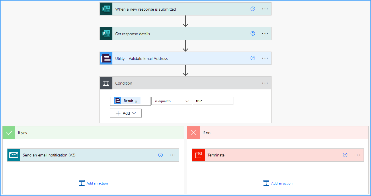This screenshot has width=371, height=196.
Task: Click the Forms icon on 'Get response details'
Action: 106,34
